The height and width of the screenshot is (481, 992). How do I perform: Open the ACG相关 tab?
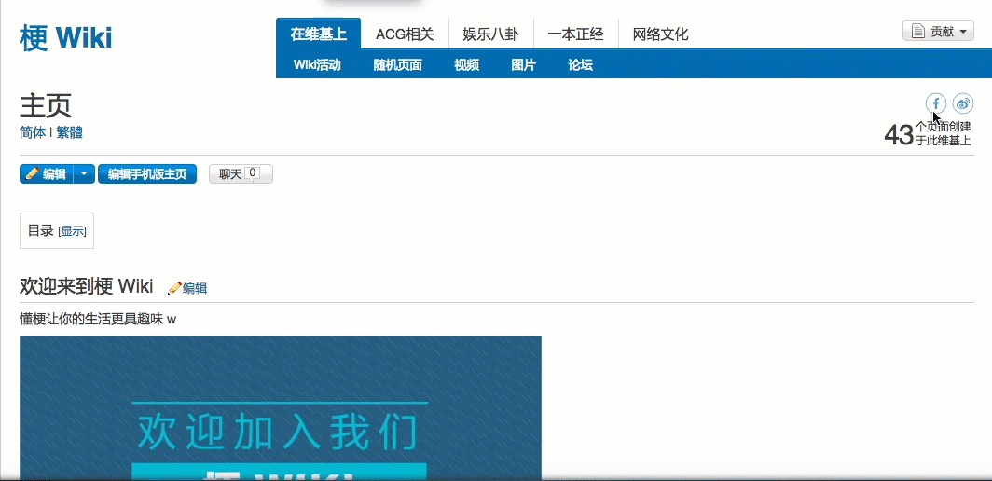pyautogui.click(x=405, y=34)
